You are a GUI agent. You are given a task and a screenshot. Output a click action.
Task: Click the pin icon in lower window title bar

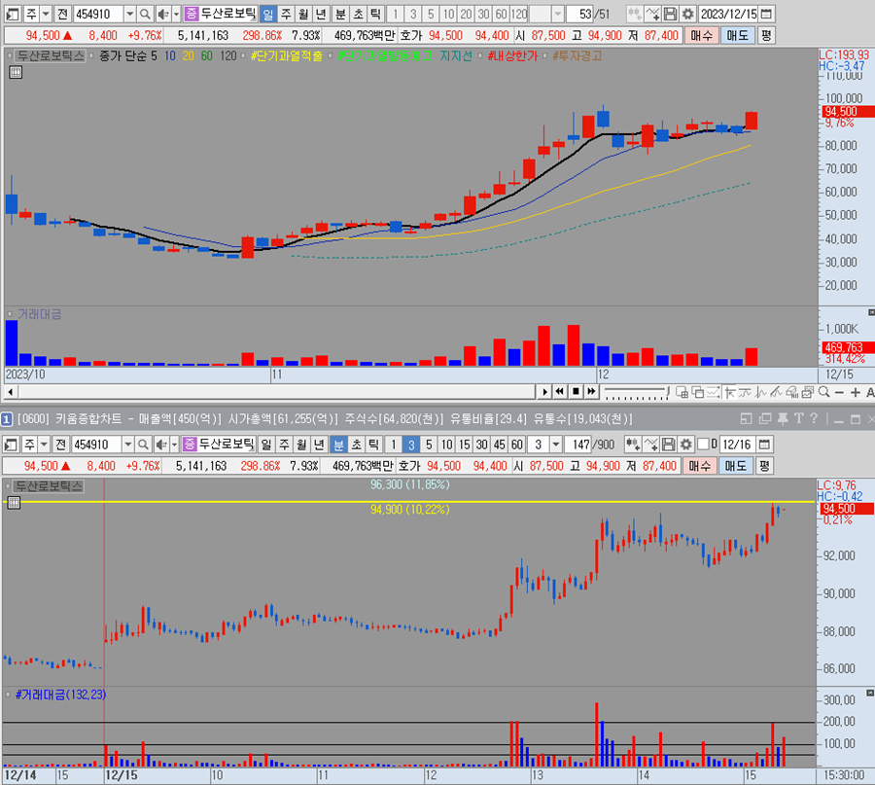coord(783,418)
